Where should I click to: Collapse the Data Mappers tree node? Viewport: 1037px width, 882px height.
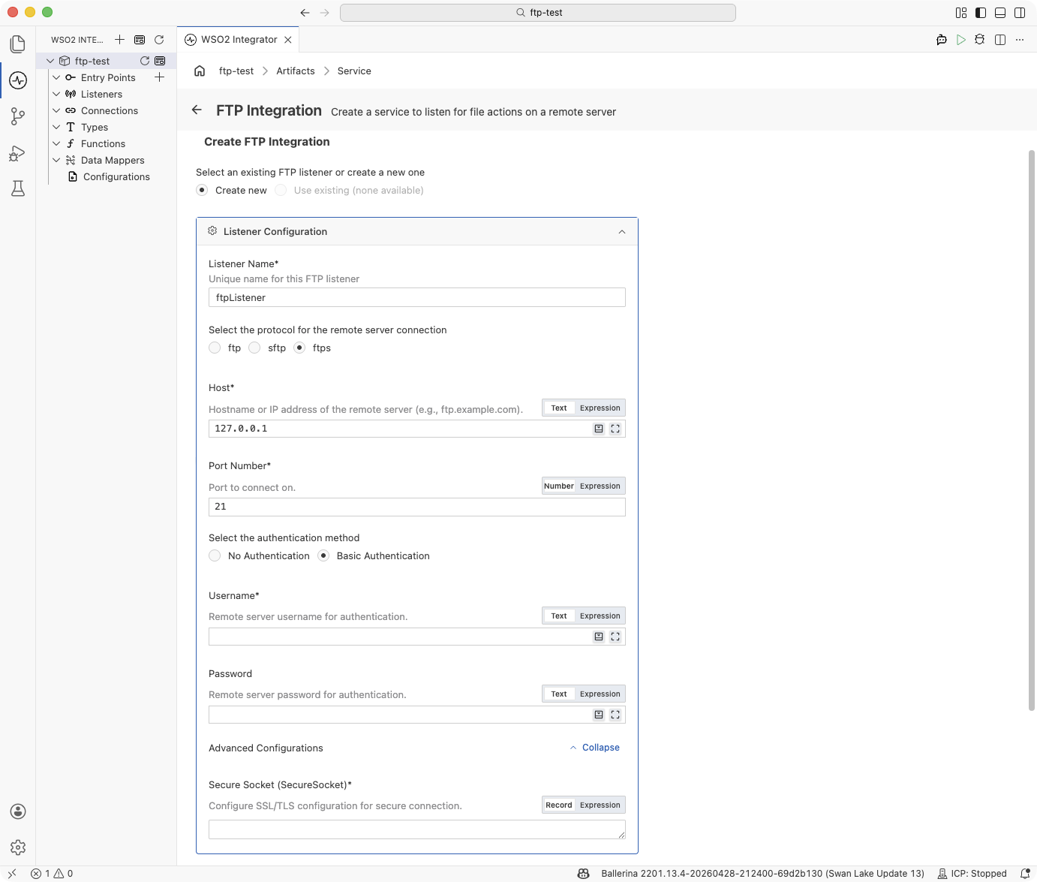click(x=56, y=160)
